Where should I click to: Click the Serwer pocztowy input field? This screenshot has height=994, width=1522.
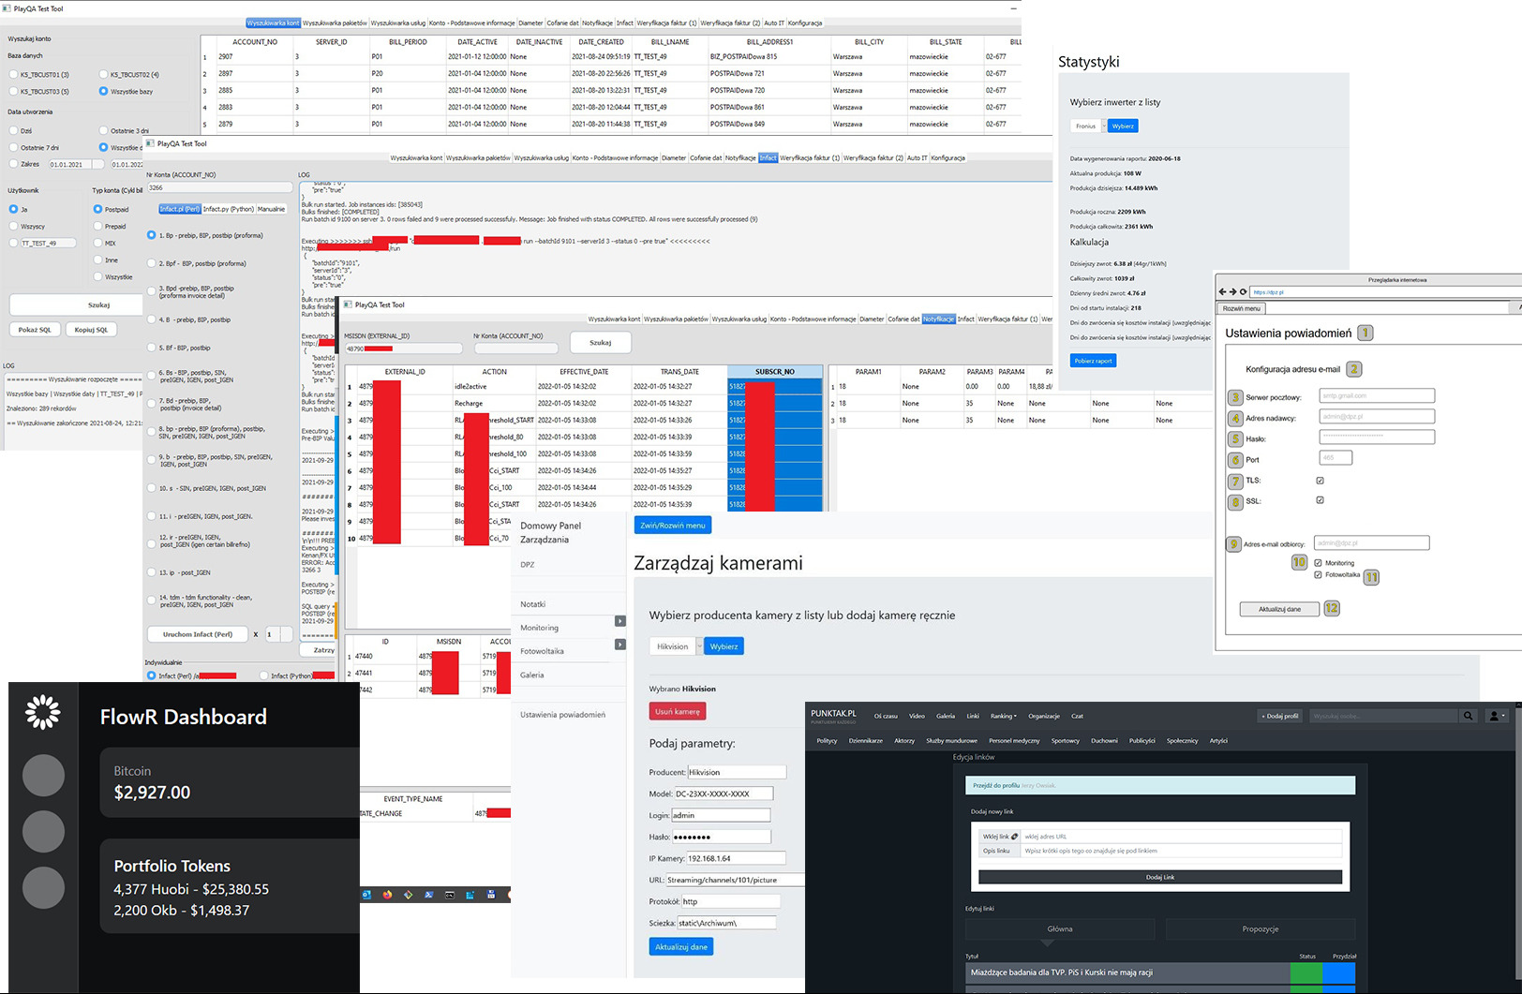pos(1376,396)
